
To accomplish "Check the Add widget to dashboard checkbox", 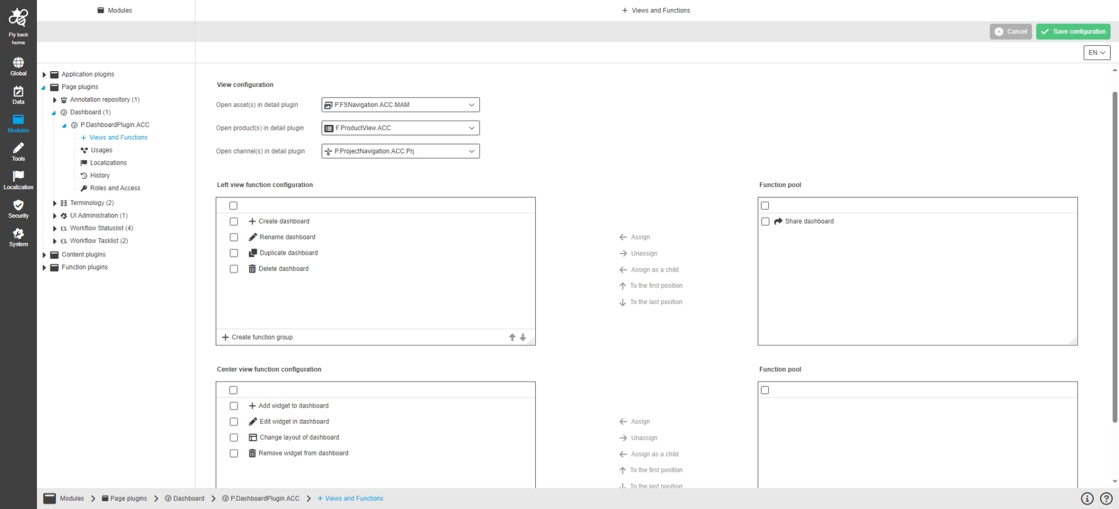I will (x=234, y=406).
